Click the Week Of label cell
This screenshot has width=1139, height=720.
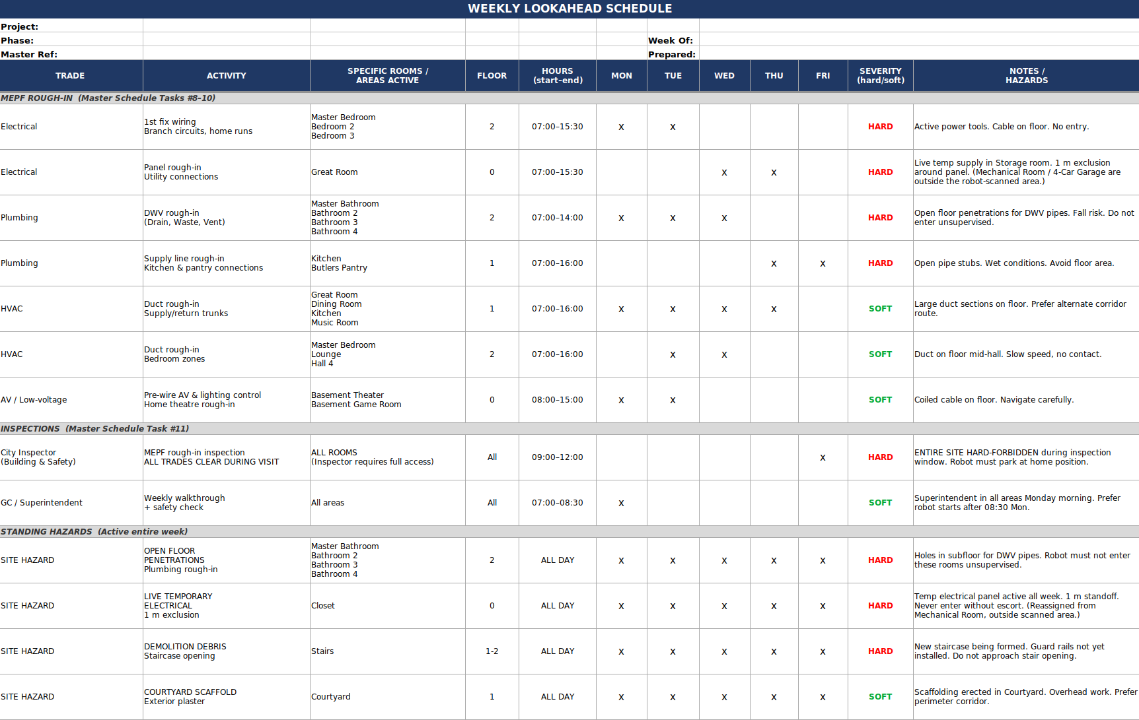pos(673,40)
